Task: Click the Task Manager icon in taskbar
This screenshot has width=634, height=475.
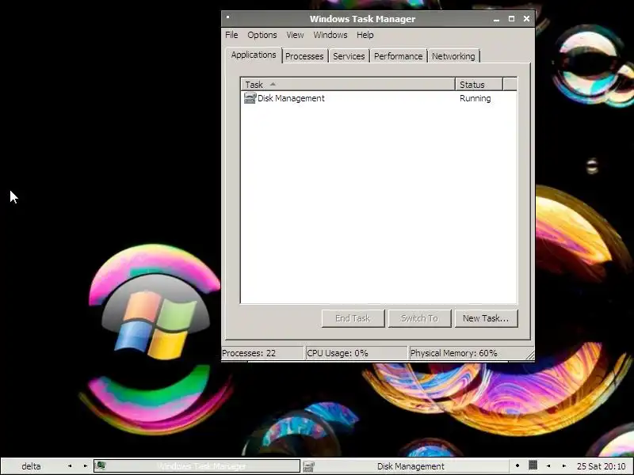Action: coord(101,465)
